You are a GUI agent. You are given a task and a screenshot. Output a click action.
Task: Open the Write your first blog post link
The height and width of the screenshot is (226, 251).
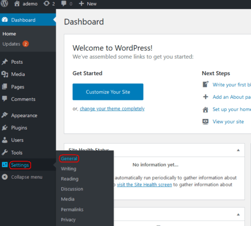tap(232, 85)
